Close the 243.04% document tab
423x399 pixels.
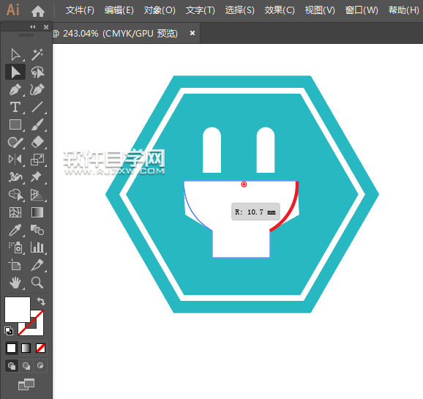(192, 33)
